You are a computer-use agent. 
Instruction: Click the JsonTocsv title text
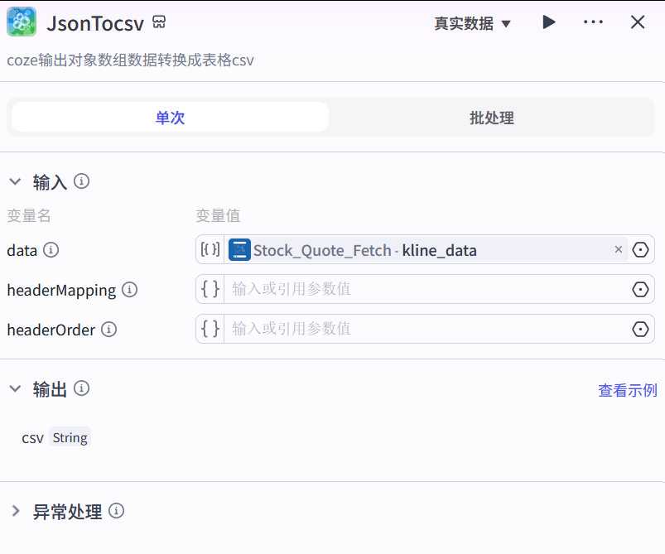coord(95,23)
